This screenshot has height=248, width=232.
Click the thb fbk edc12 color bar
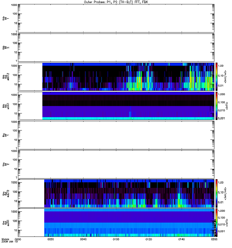217,77
